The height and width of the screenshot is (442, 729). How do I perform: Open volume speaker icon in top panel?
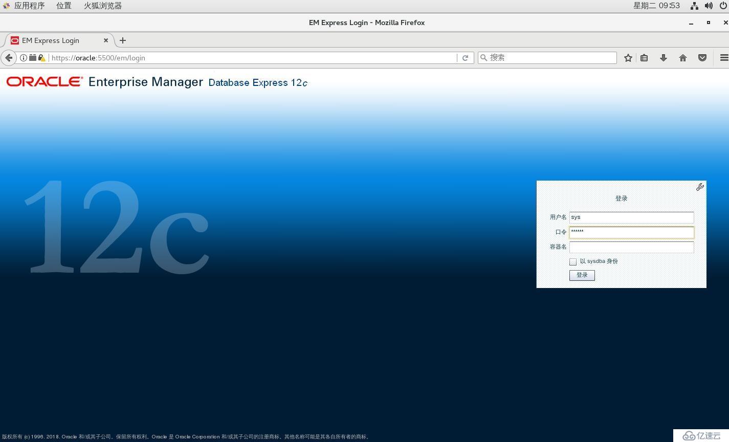[x=709, y=6]
